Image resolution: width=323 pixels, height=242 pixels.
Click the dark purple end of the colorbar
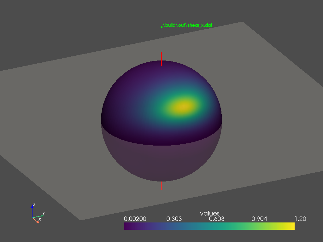tap(127, 226)
